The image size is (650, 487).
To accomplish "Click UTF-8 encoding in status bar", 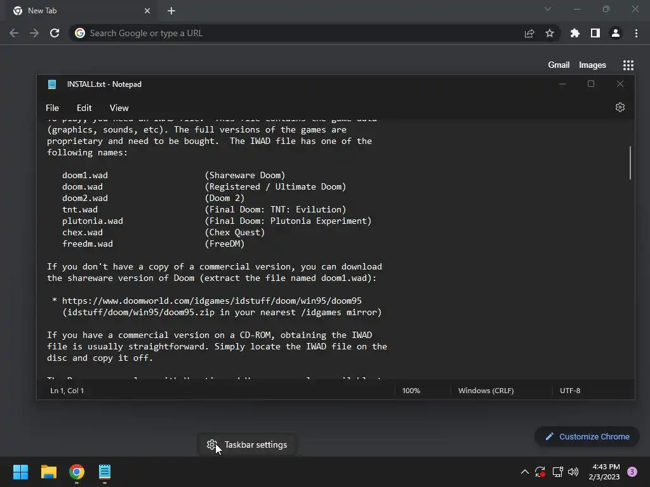I will point(570,391).
